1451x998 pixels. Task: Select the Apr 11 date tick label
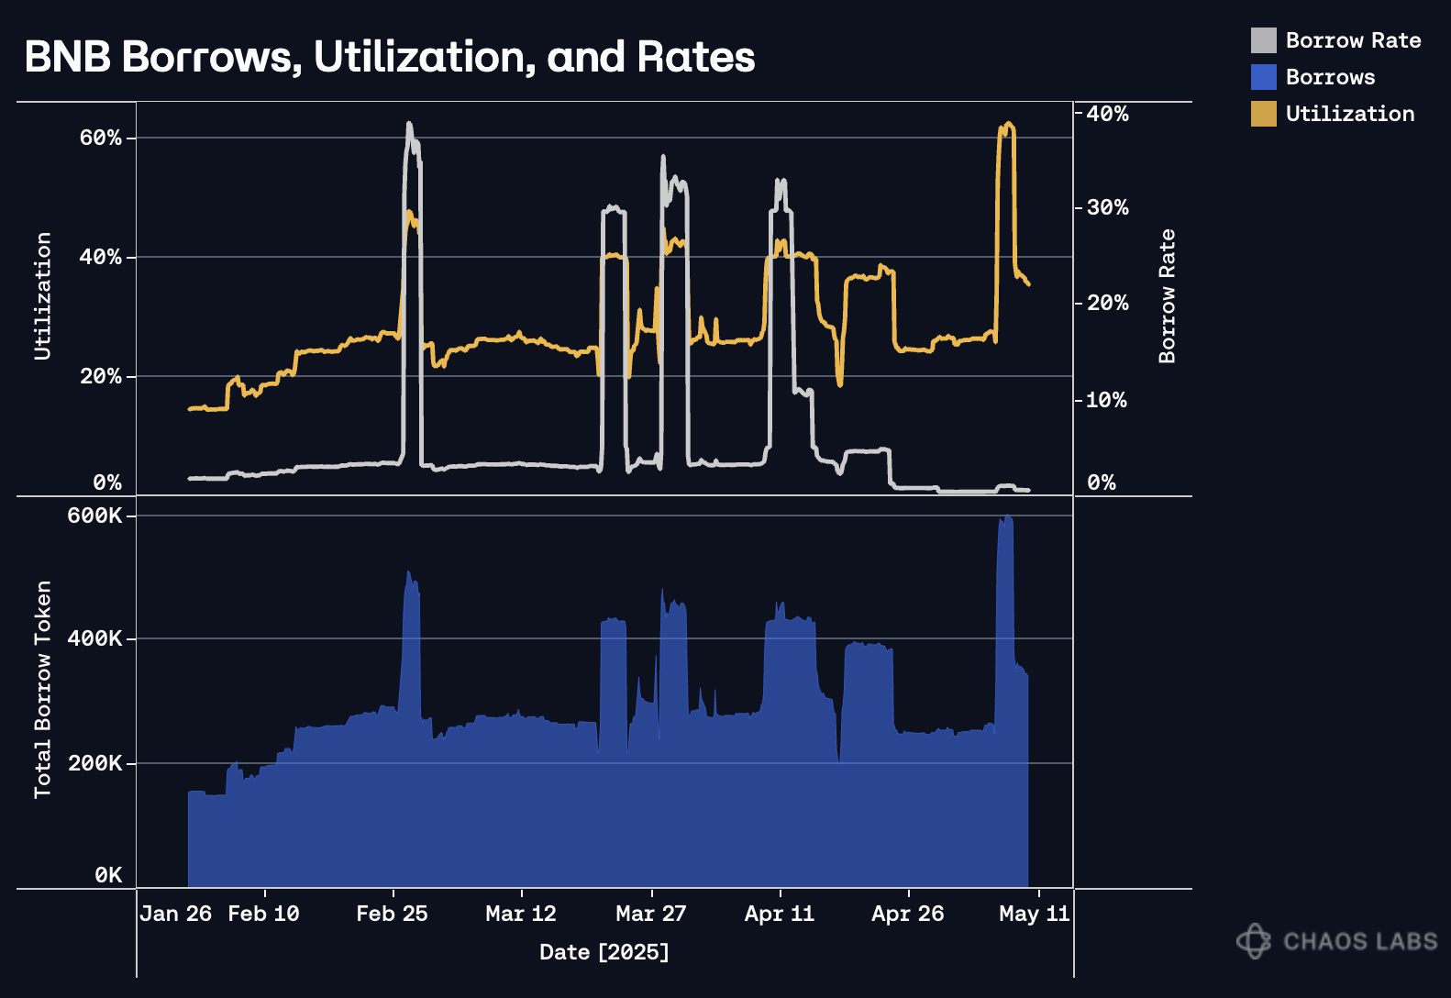click(779, 914)
